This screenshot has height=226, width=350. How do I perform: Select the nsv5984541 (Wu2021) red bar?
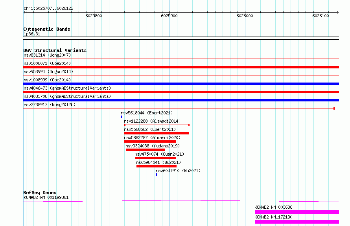click(157, 166)
